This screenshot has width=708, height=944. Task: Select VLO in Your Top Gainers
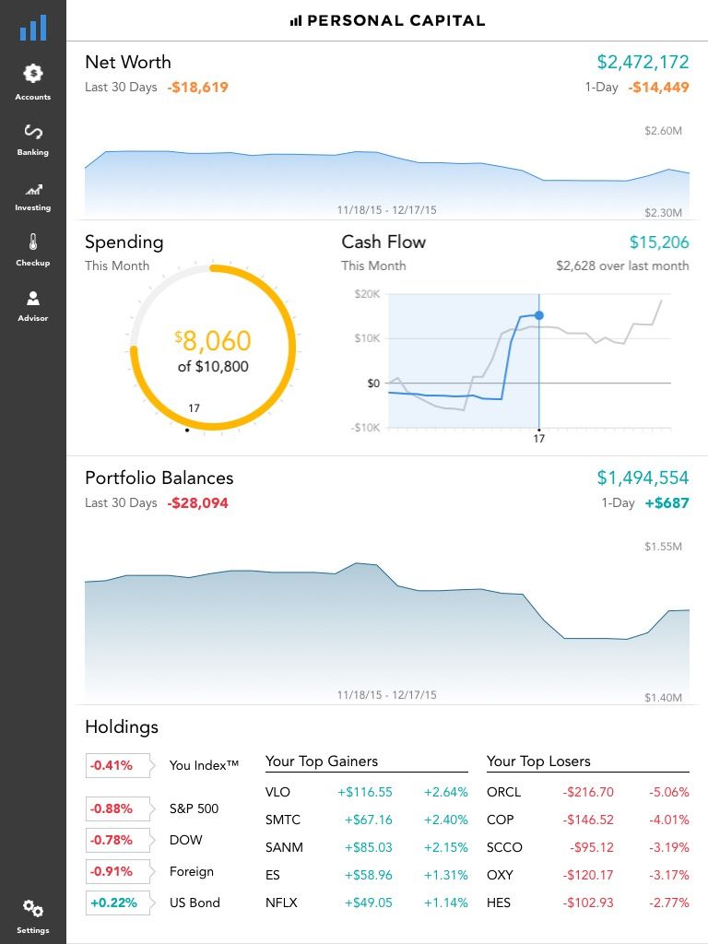coord(277,792)
